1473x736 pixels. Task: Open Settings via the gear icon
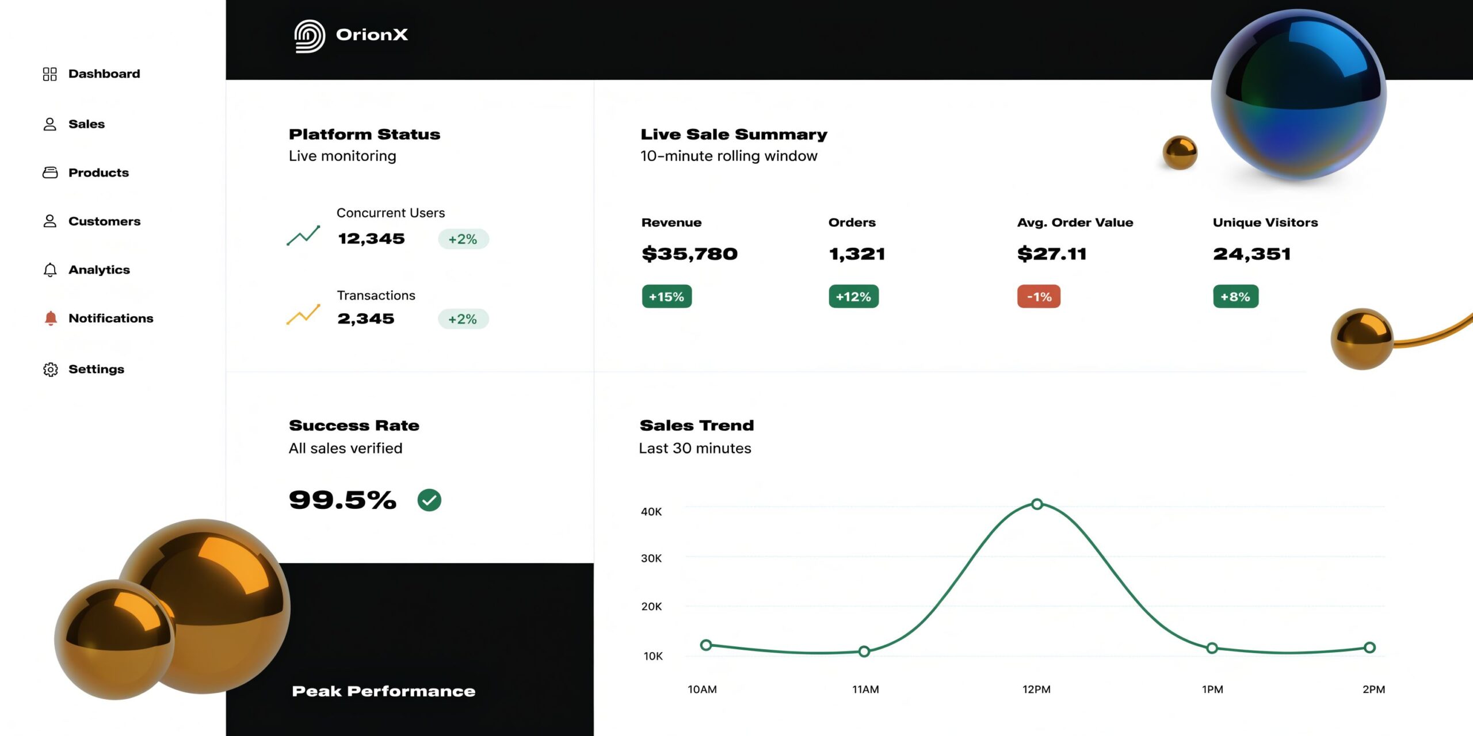(50, 369)
